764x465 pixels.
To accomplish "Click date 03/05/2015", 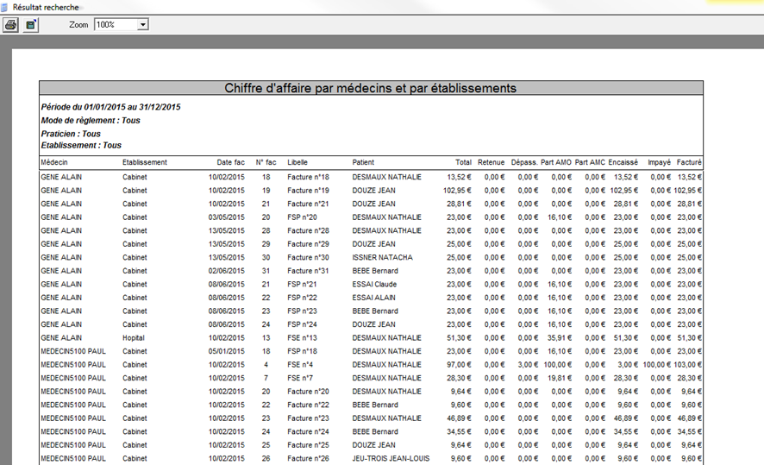I will (x=227, y=217).
